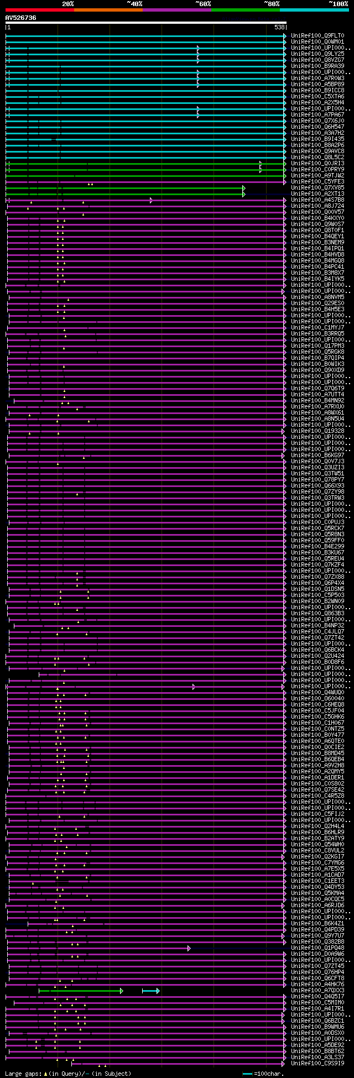This screenshot has width=354, height=1078.
Task: Click the UniRef100_B4NP32 label
Action: tap(317, 625)
